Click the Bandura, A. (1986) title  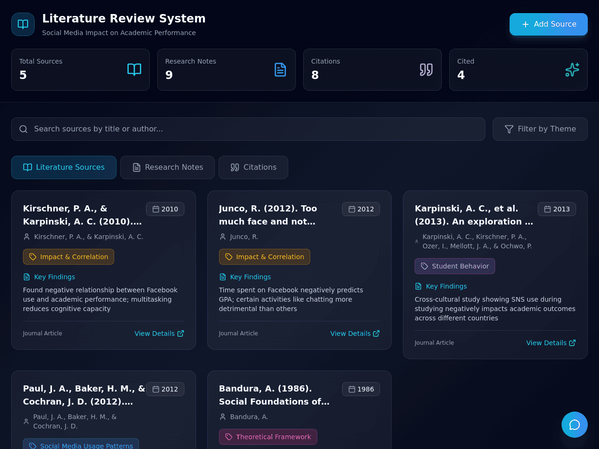click(274, 395)
